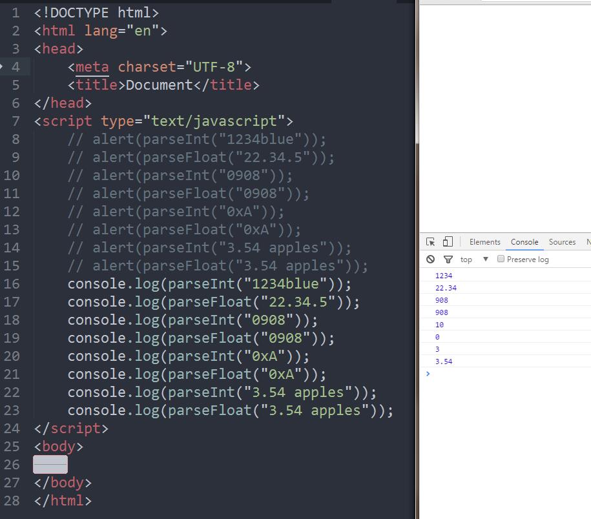Click line number 26 in editor gutter

12,464
